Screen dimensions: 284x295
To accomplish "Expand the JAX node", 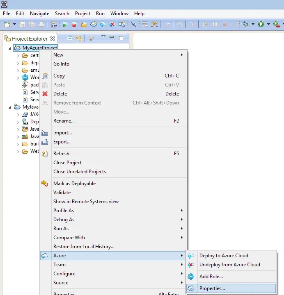I will tap(18, 115).
